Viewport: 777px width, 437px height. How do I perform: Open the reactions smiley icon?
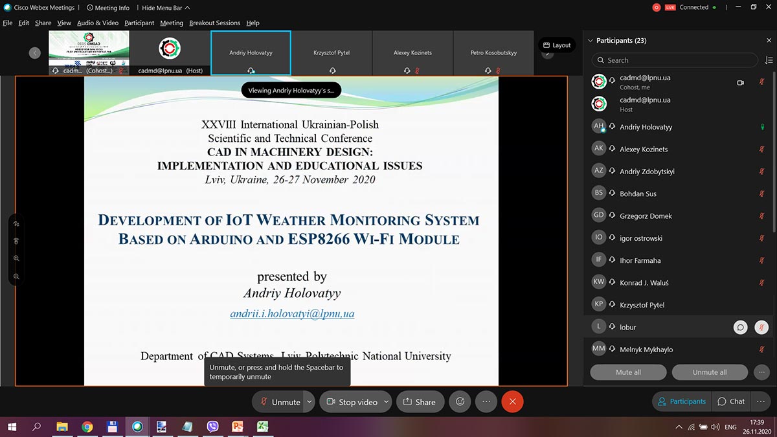click(x=460, y=401)
